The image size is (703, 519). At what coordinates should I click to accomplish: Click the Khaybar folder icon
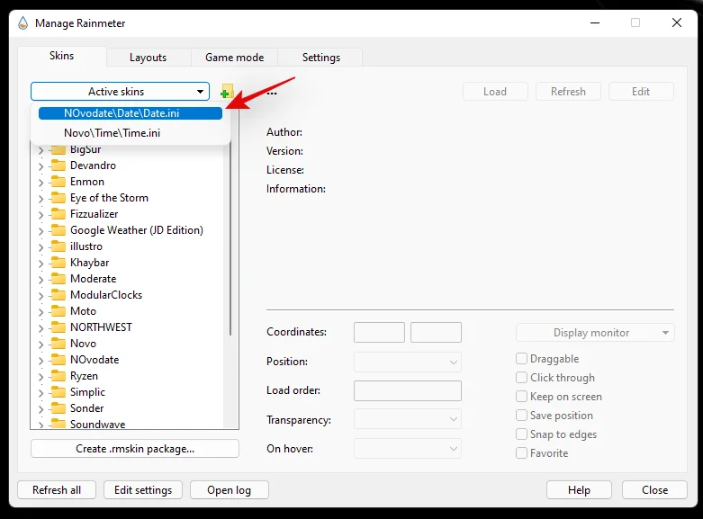(x=59, y=262)
